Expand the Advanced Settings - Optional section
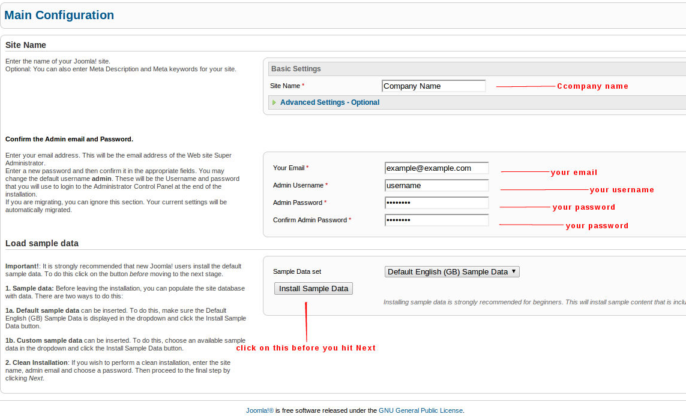The width and height of the screenshot is (686, 417). 329,102
